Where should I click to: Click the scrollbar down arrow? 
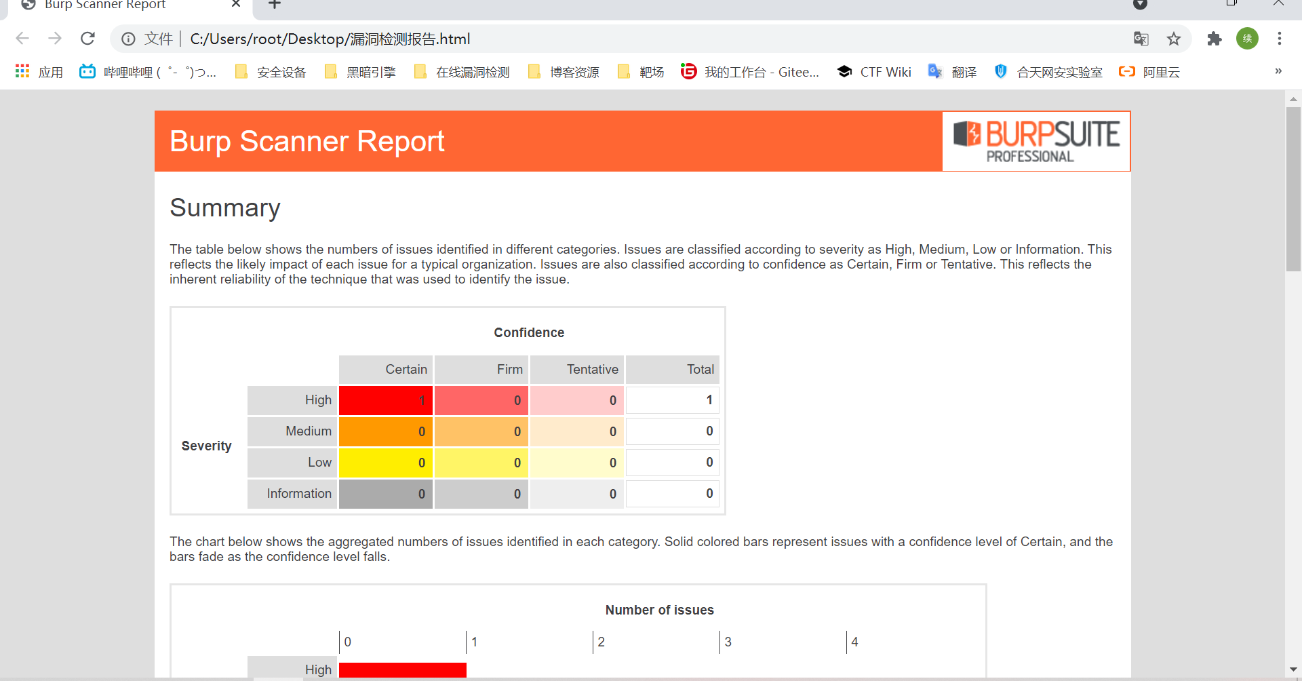click(1293, 670)
